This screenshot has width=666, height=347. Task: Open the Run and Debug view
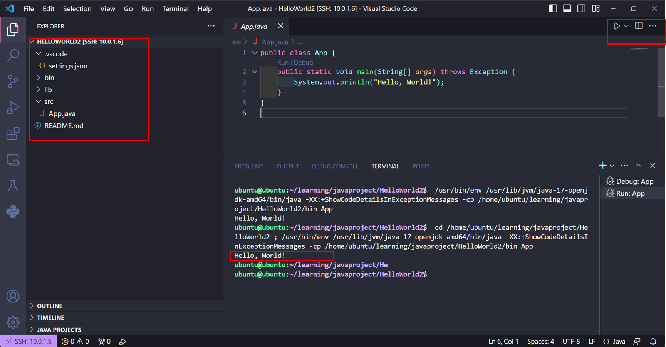click(x=13, y=108)
